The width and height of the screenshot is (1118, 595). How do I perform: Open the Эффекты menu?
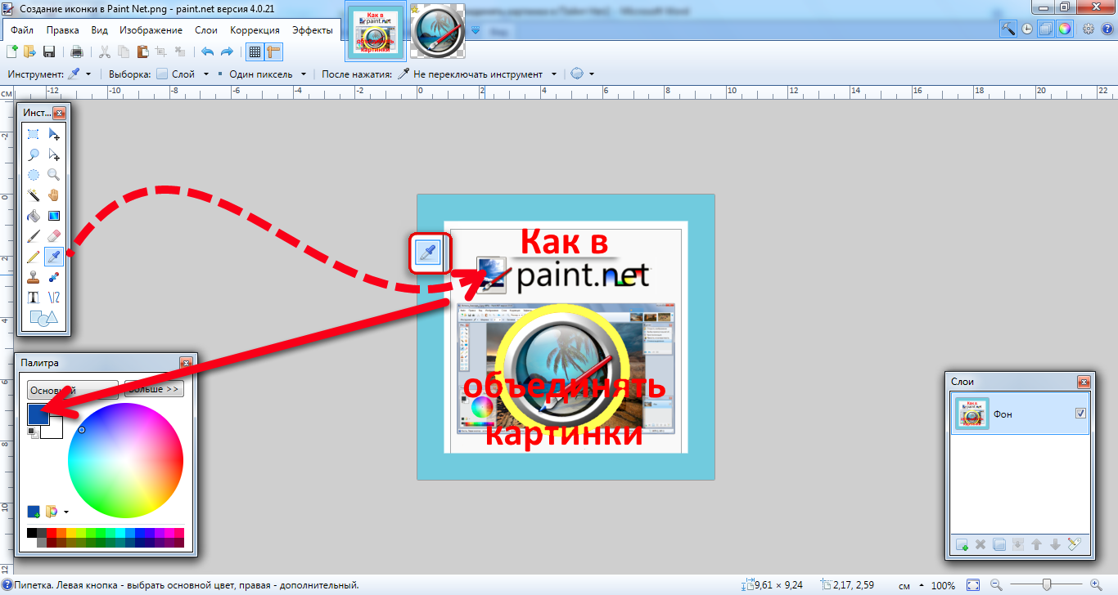click(312, 30)
